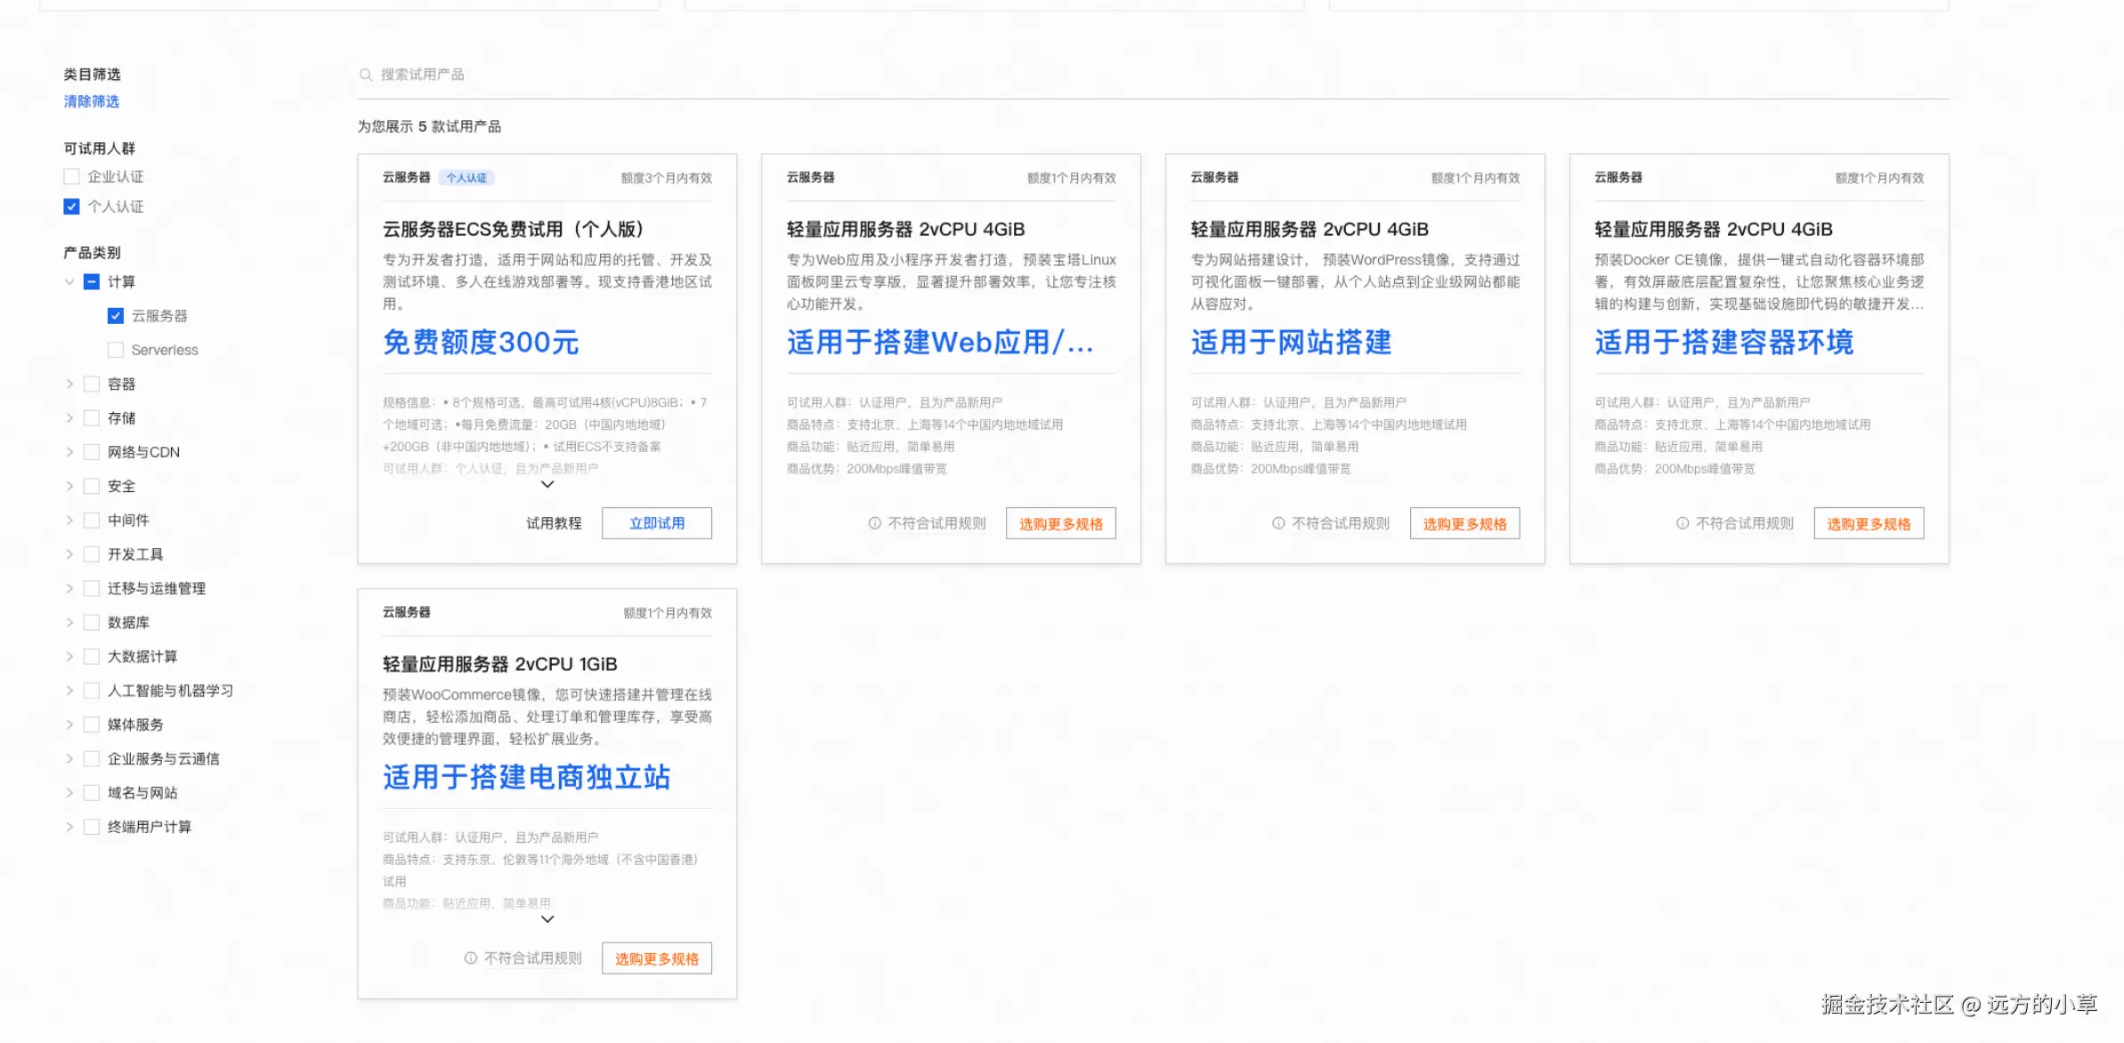Check the 企业认证 checkbox
The image size is (2124, 1043).
[72, 177]
